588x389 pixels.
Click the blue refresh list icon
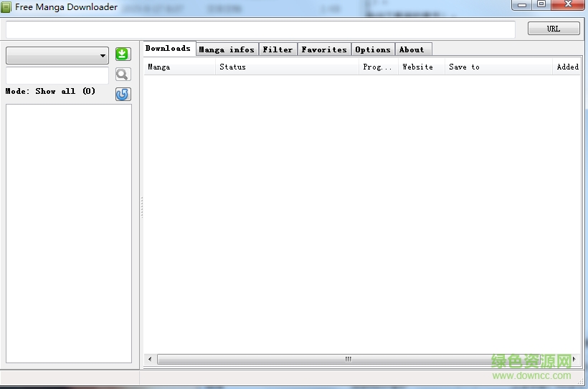[x=123, y=94]
